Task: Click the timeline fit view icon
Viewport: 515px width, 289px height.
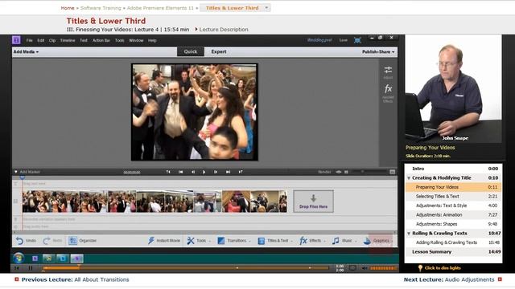Action: (392, 172)
